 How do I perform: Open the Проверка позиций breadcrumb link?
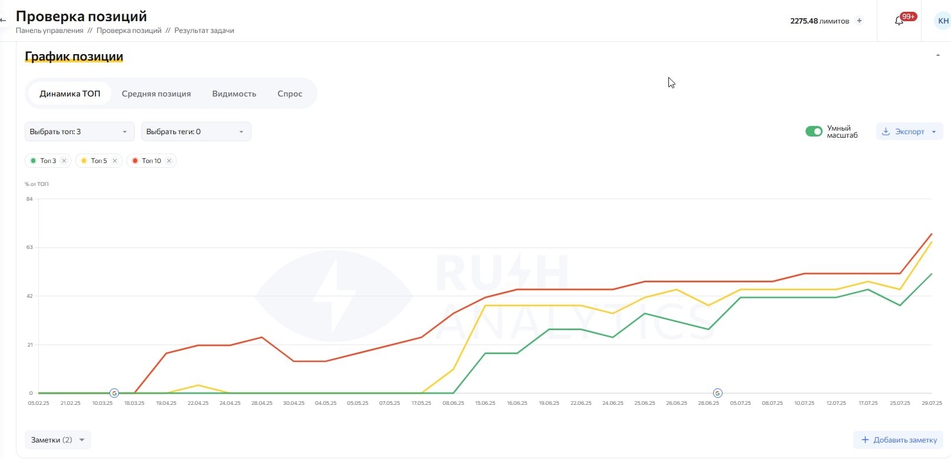click(129, 31)
